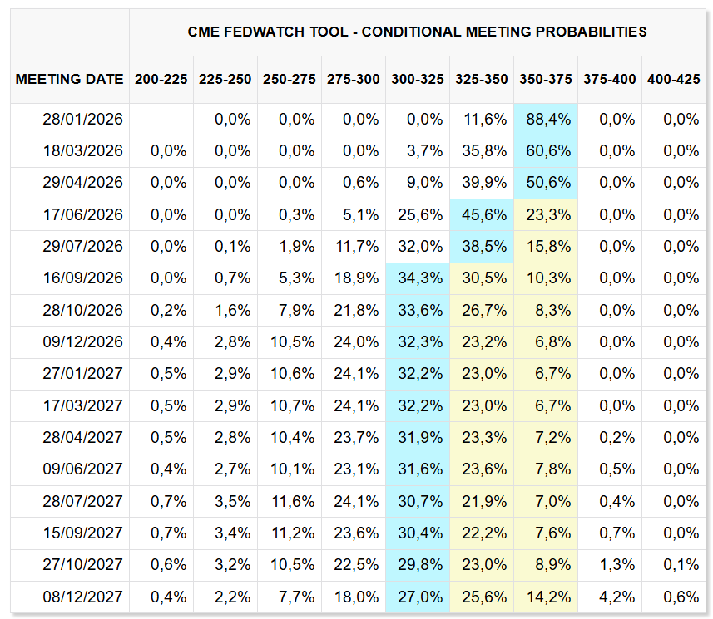
Task: Click the MEETING DATE column header
Action: 69,80
